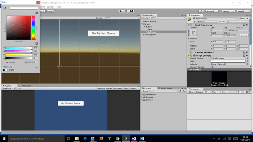Click the color mode icon above saturation square
Screen dimensions: 253x142
[37, 13]
